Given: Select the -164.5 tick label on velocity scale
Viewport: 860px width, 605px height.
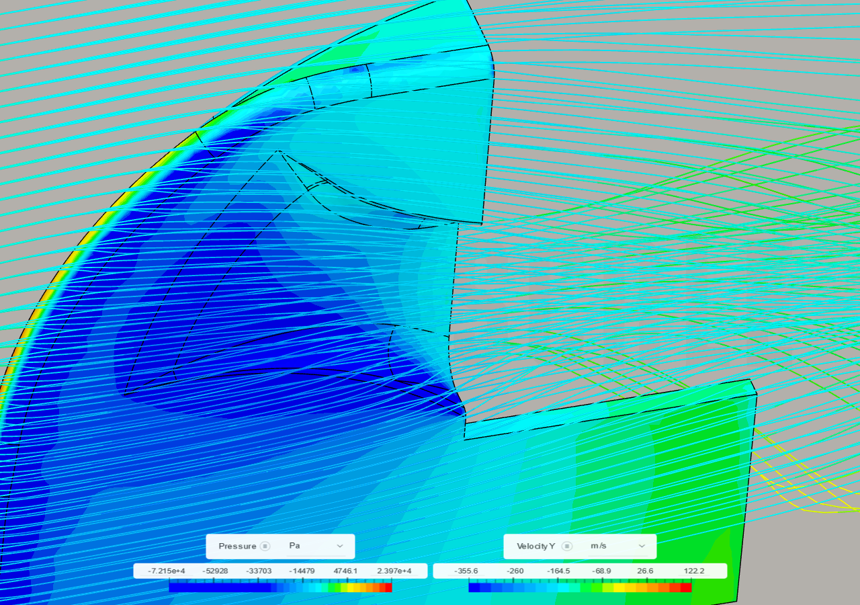Looking at the screenshot, I should (558, 571).
